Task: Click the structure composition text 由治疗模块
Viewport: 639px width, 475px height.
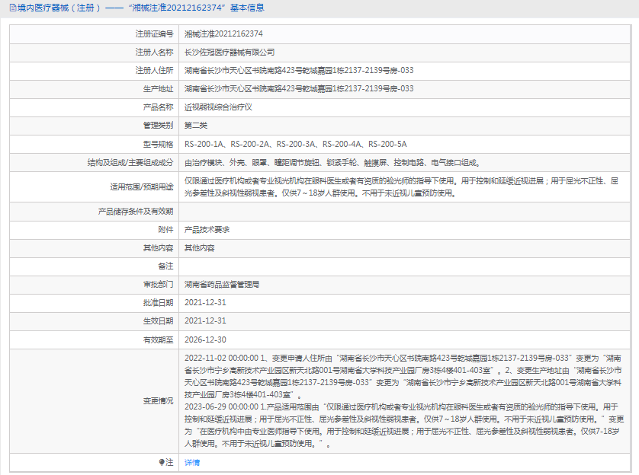Action: [332, 163]
